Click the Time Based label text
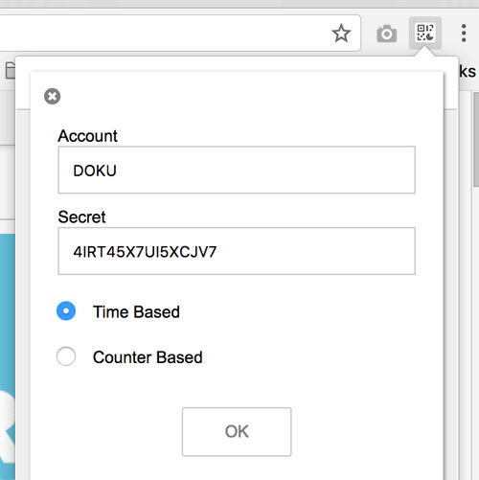The image size is (479, 480). pos(136,311)
